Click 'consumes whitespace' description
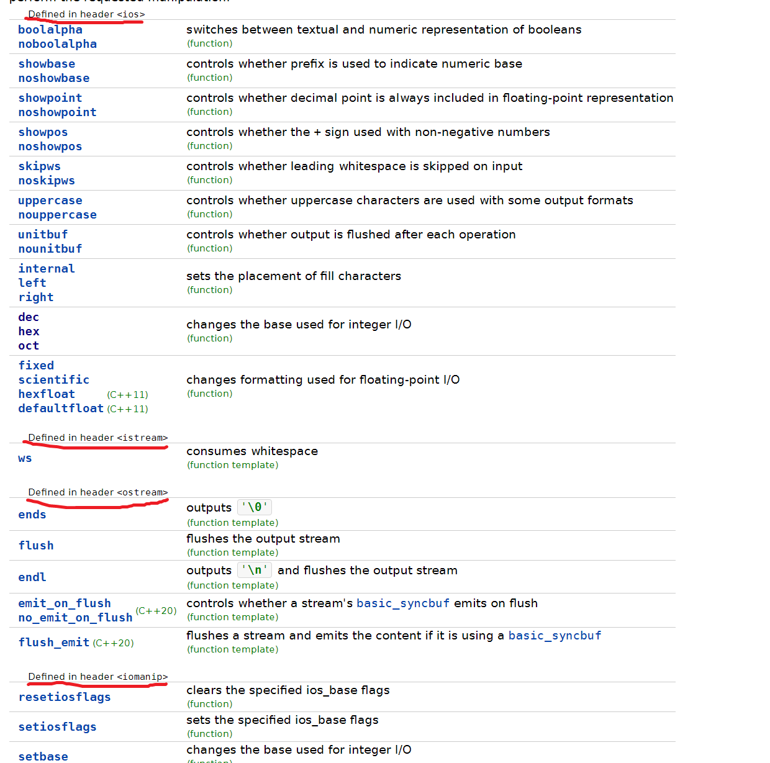The width and height of the screenshot is (770, 763). tap(252, 451)
